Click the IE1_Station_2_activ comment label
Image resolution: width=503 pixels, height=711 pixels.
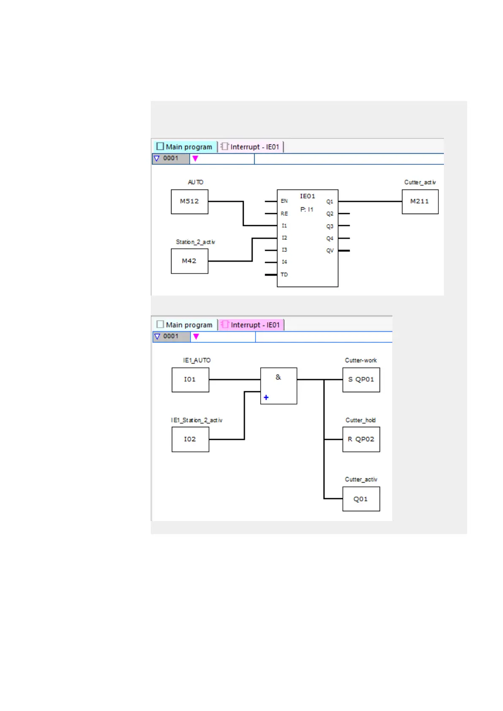pyautogui.click(x=197, y=420)
